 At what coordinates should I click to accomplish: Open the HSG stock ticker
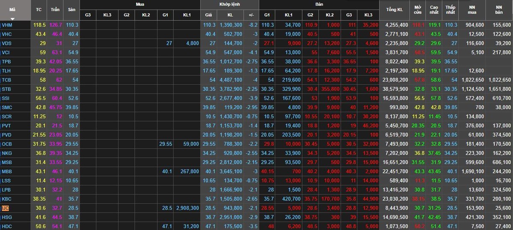(7, 217)
